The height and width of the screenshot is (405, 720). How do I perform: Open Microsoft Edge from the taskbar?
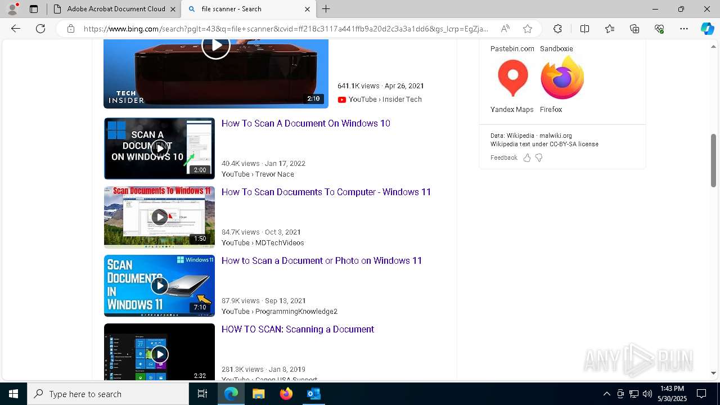pos(231,394)
